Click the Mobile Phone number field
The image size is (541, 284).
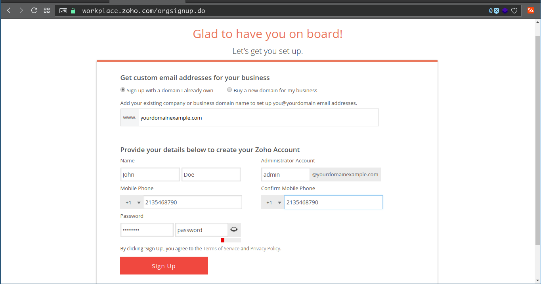[x=193, y=202]
